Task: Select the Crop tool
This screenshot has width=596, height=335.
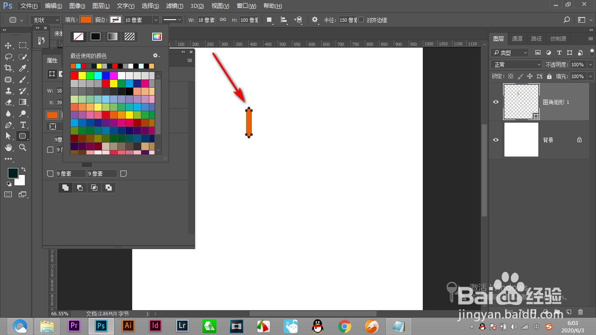Action: coord(8,68)
